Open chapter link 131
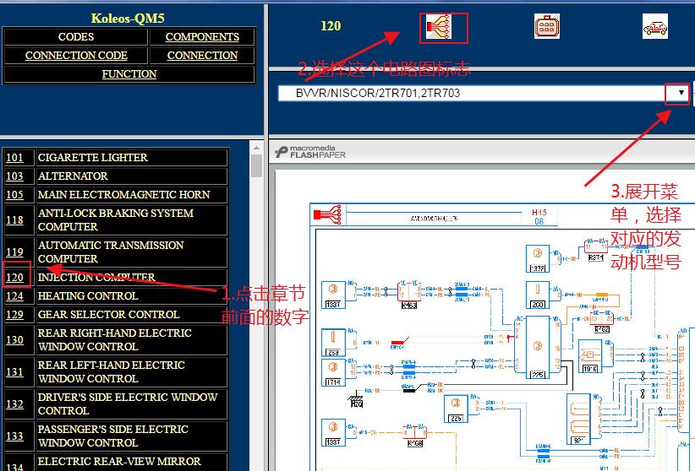The height and width of the screenshot is (471, 695). tap(14, 372)
